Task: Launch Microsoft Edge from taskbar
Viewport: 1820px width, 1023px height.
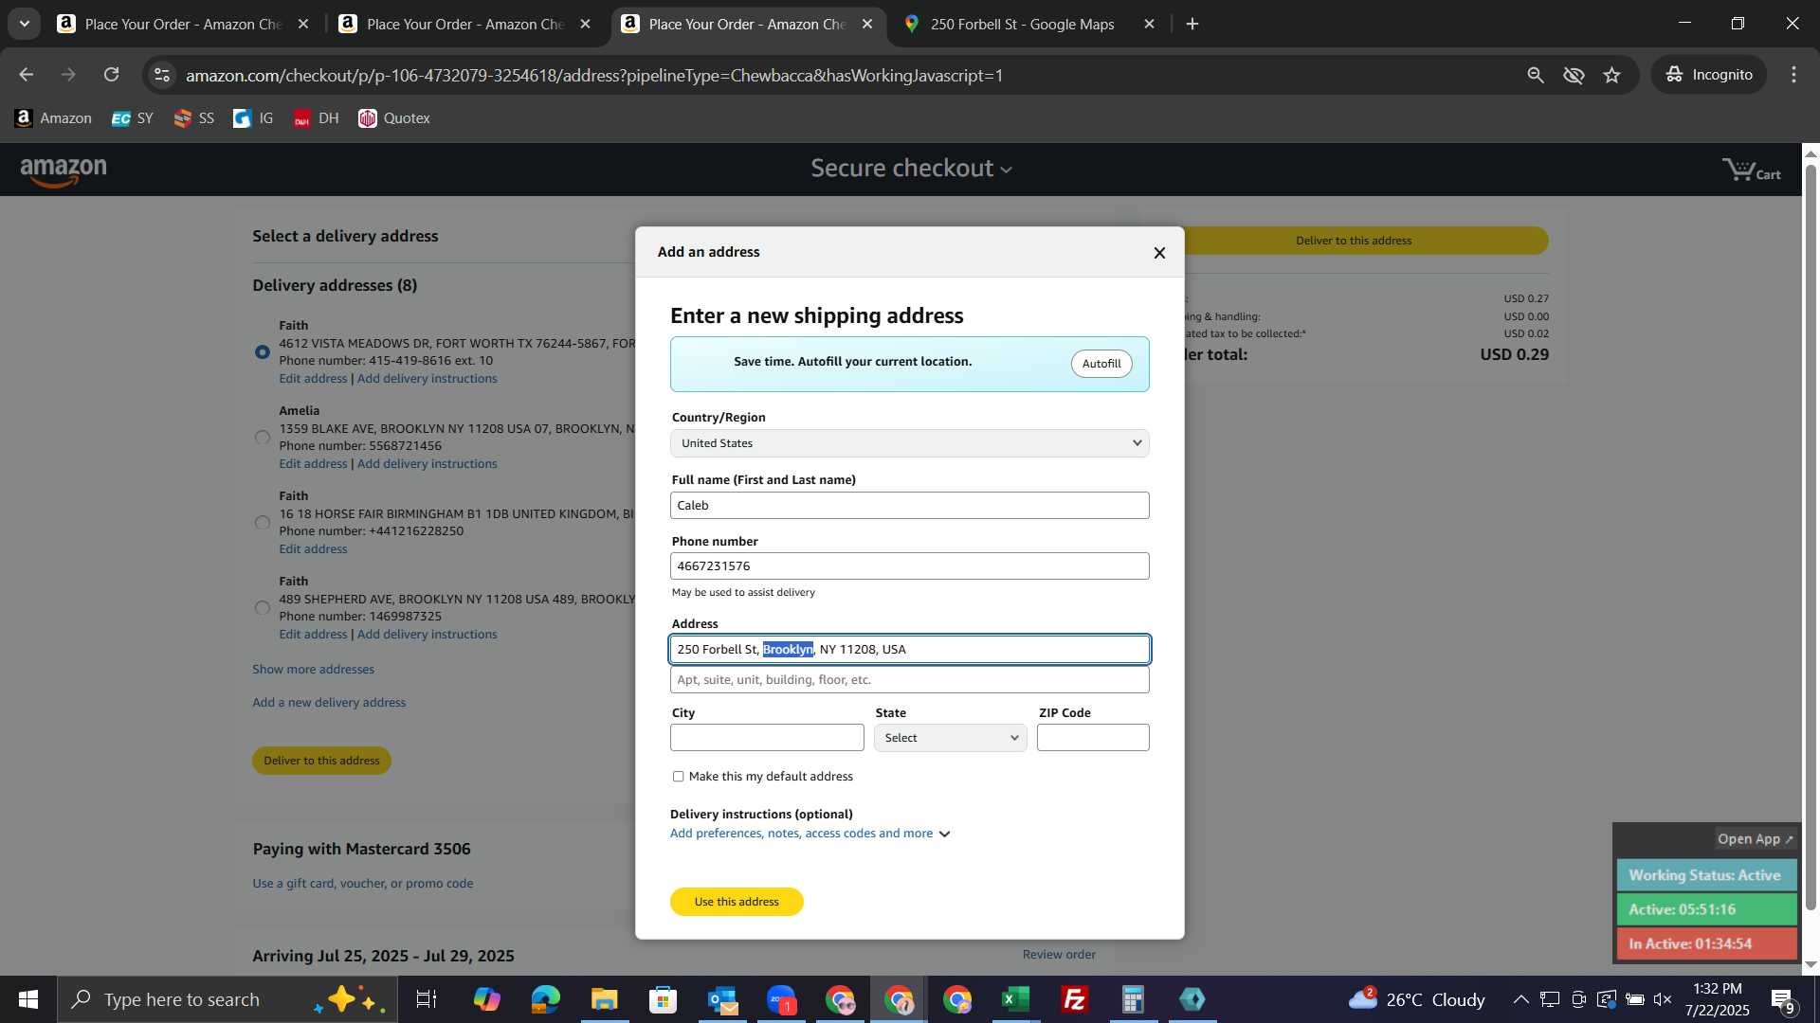Action: pos(545,999)
